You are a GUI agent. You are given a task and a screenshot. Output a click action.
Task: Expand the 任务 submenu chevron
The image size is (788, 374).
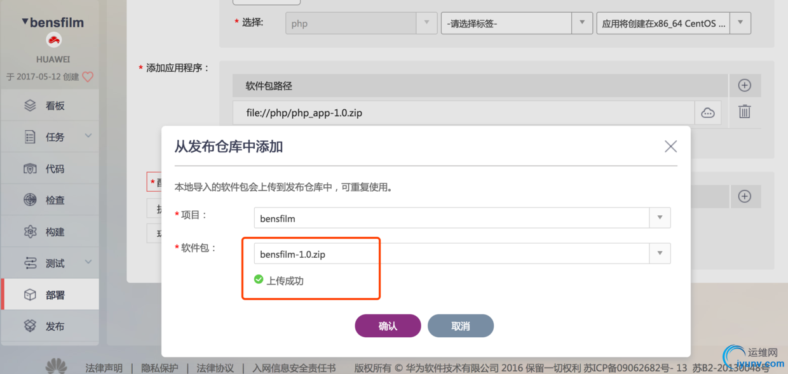pyautogui.click(x=88, y=136)
